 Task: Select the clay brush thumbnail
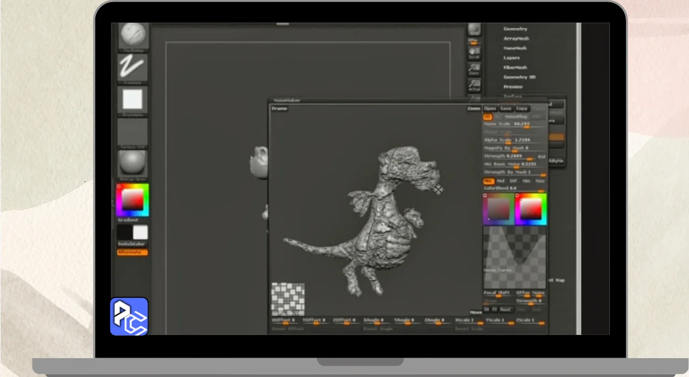coord(132,37)
